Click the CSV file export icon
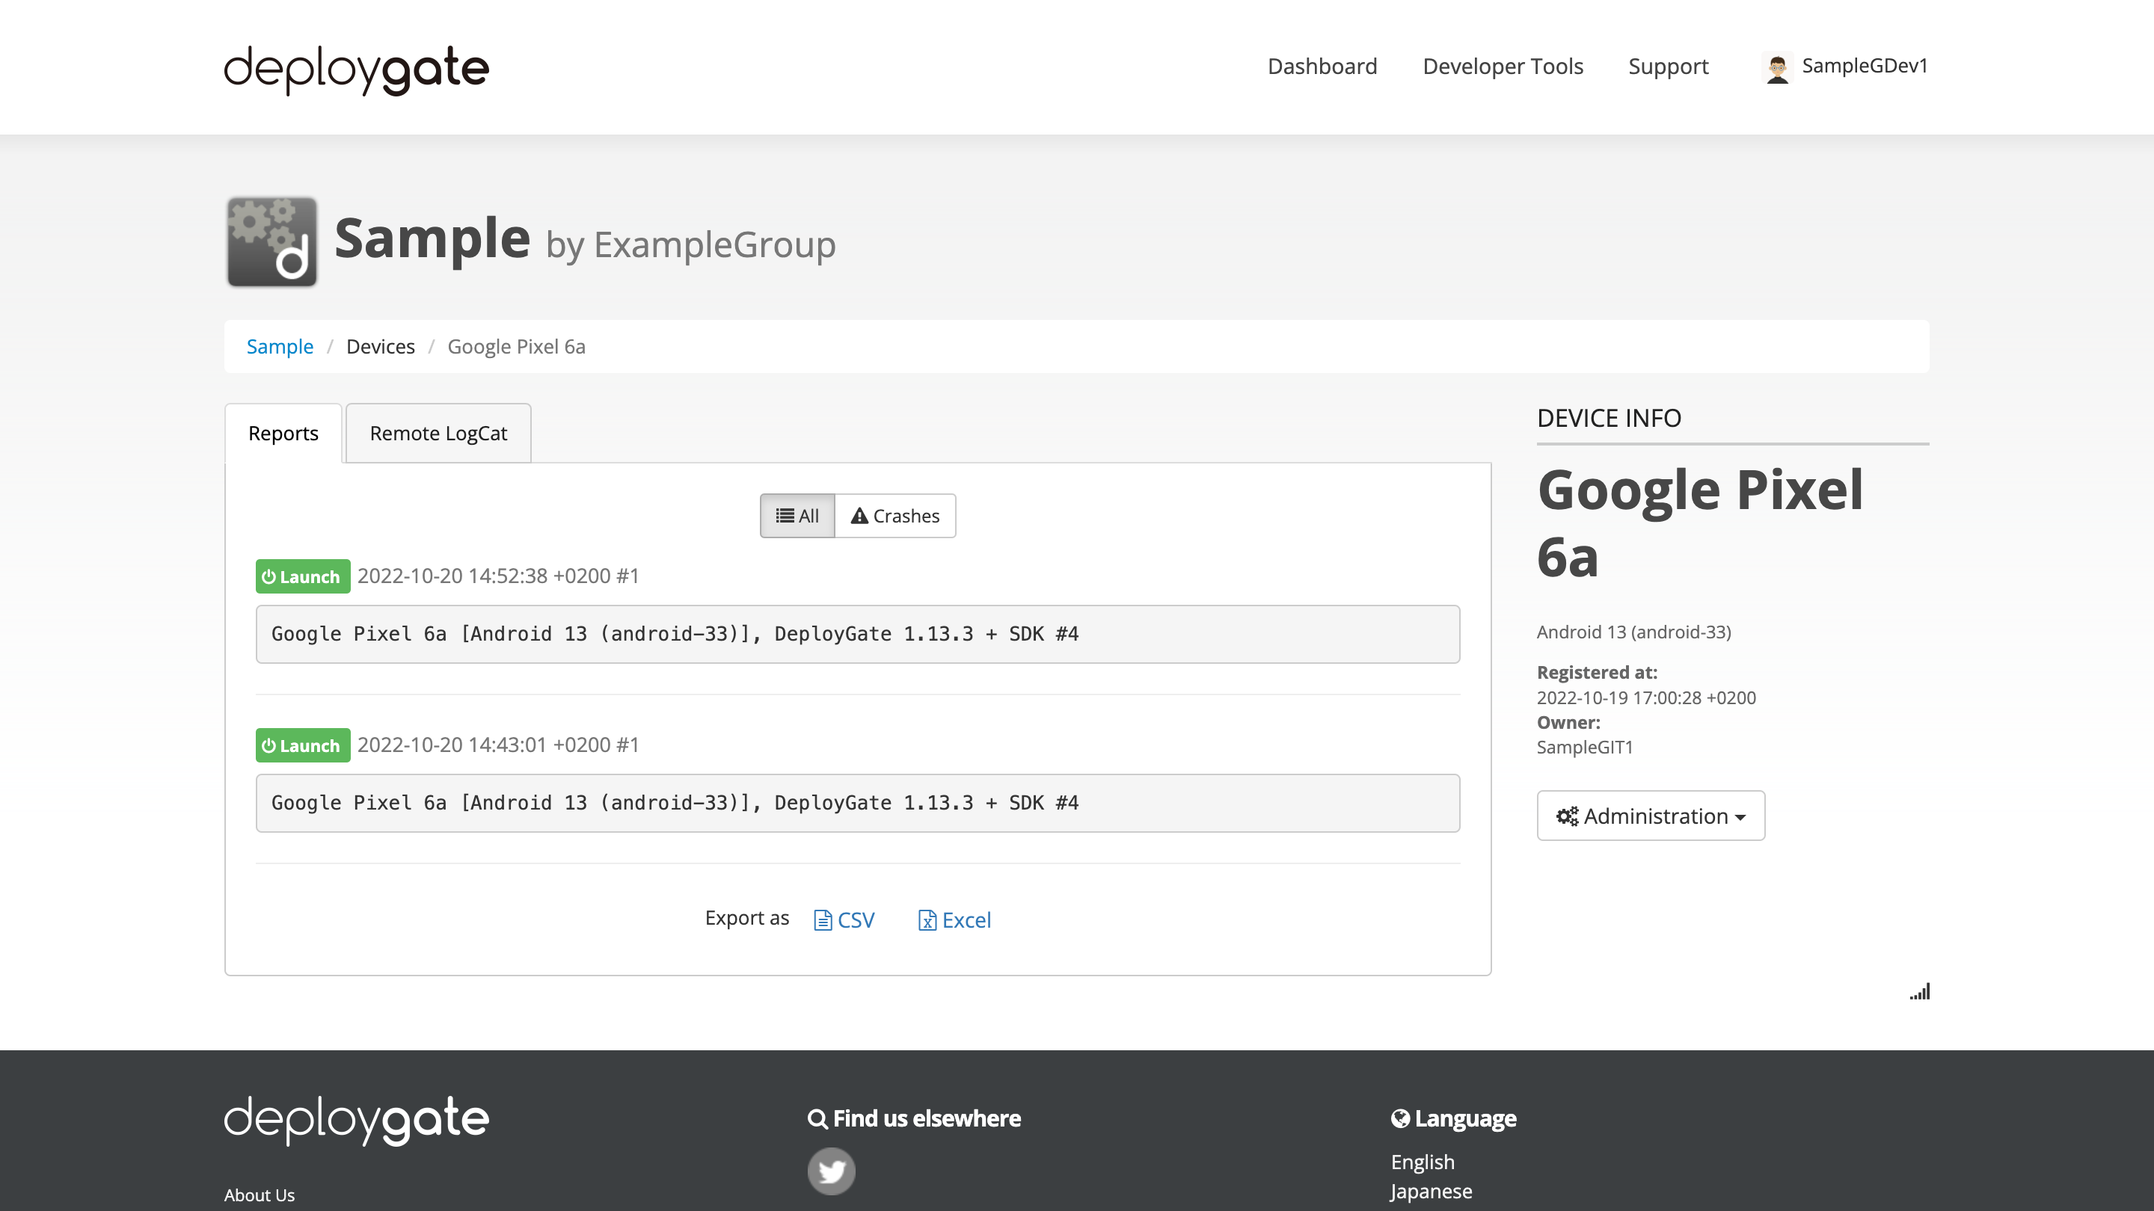Image resolution: width=2154 pixels, height=1211 pixels. pyautogui.click(x=823, y=920)
